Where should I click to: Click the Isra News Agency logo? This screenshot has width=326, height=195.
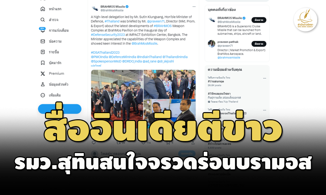pos(305,20)
